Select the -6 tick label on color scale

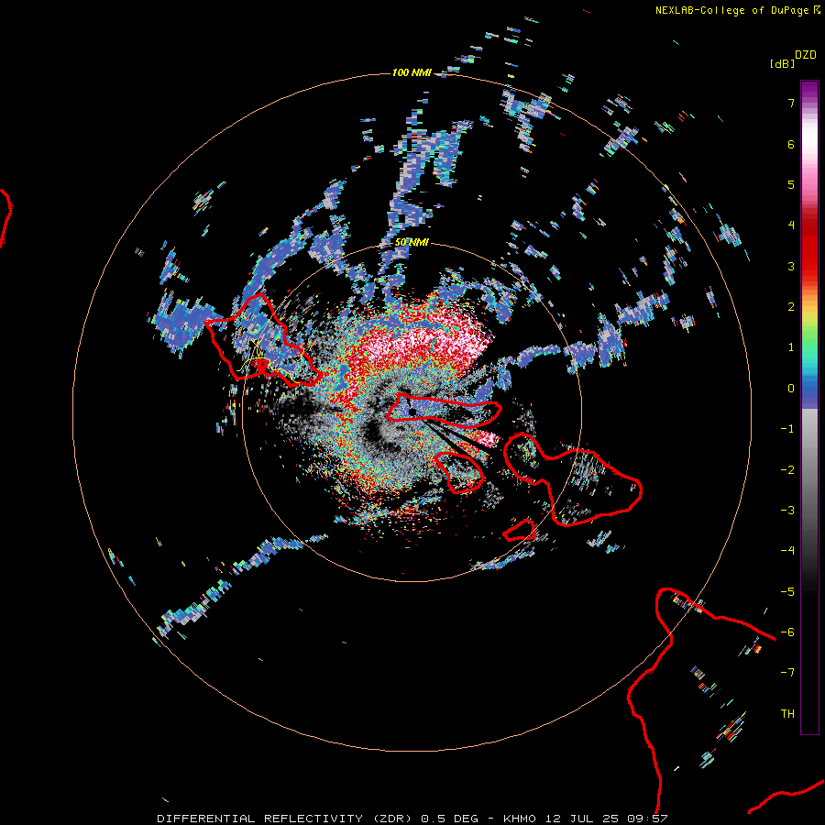787,632
